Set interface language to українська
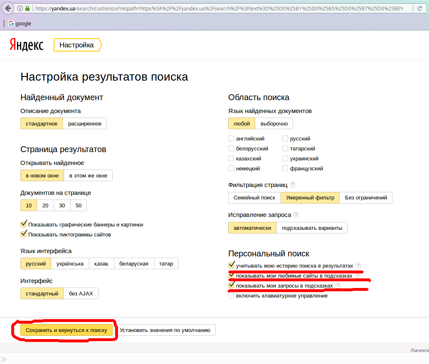This screenshot has height=364, width=429. click(x=70, y=263)
